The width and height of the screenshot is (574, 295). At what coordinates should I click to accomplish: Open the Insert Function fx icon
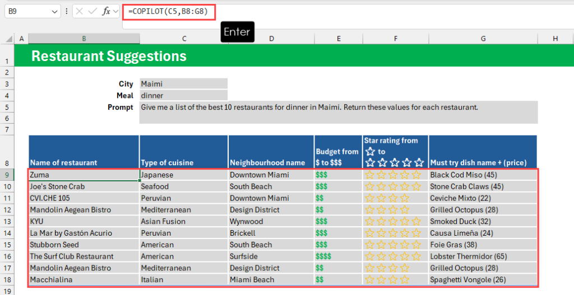(x=106, y=11)
